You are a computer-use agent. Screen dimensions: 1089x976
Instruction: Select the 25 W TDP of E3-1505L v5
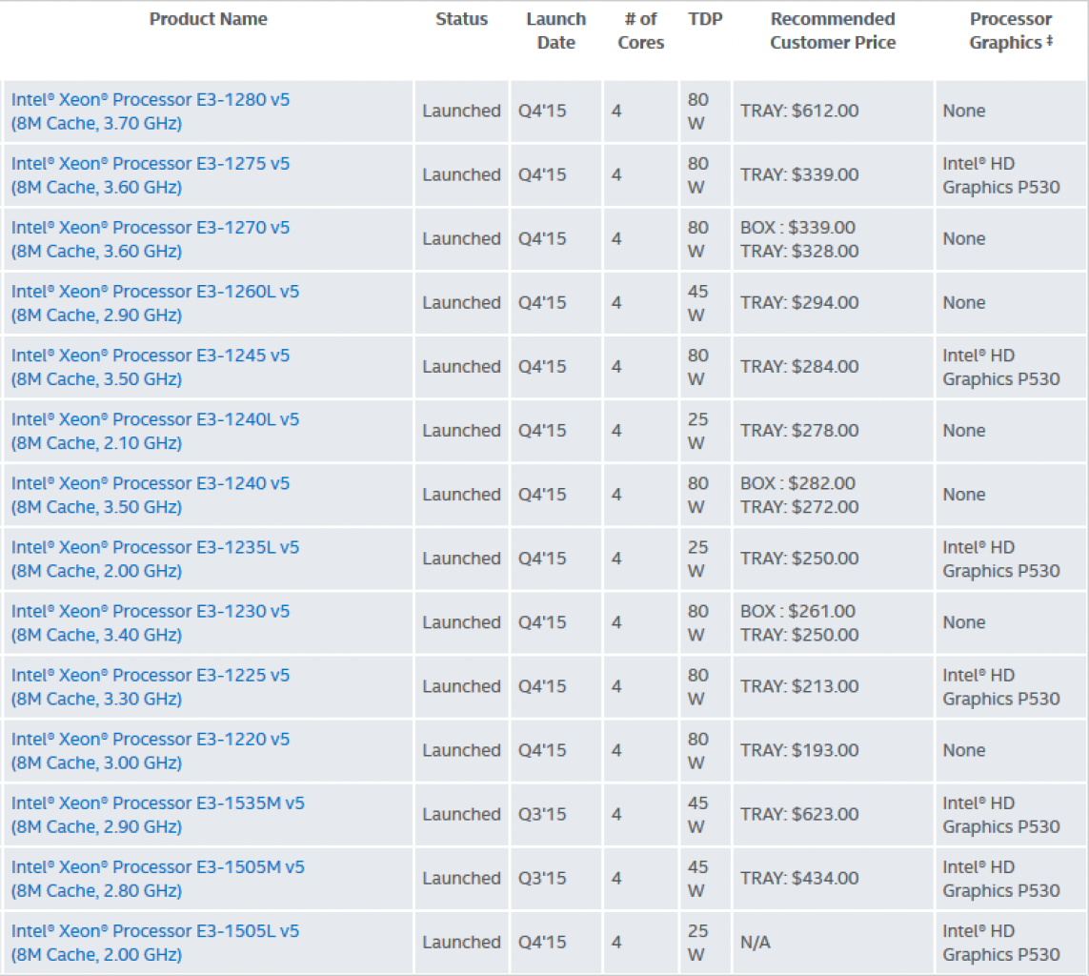698,942
